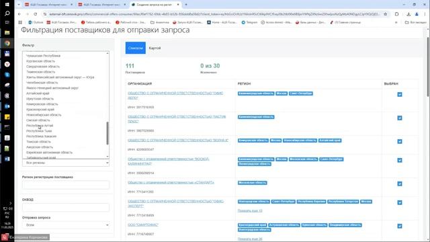Select 'Амурская область' in region list
The width and height of the screenshot is (430, 242).
40,147
